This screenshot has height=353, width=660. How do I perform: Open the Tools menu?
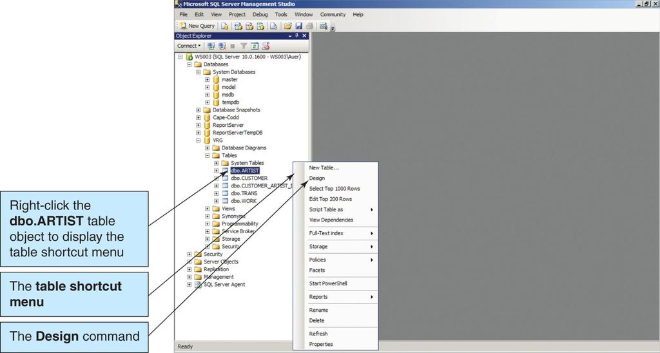[x=281, y=14]
